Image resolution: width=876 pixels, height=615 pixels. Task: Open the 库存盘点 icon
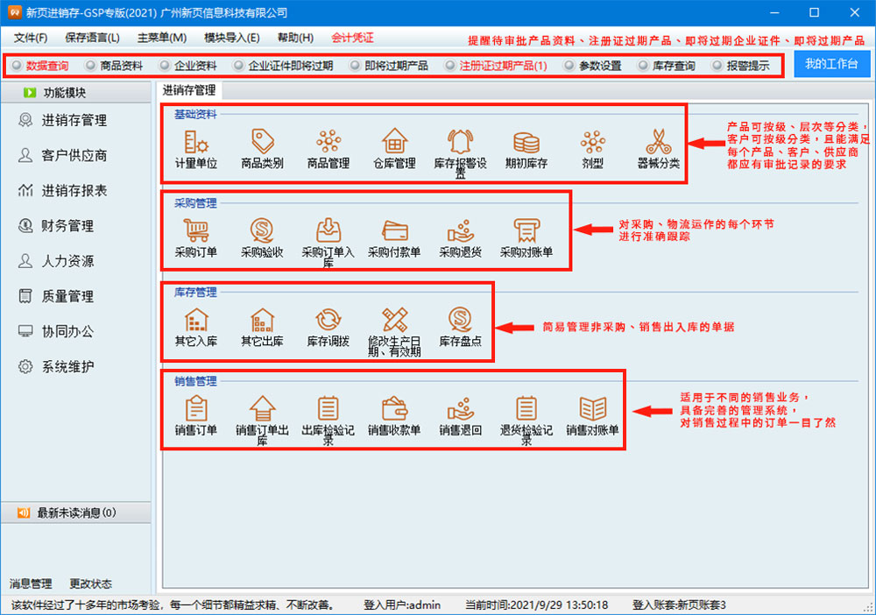pos(460,320)
